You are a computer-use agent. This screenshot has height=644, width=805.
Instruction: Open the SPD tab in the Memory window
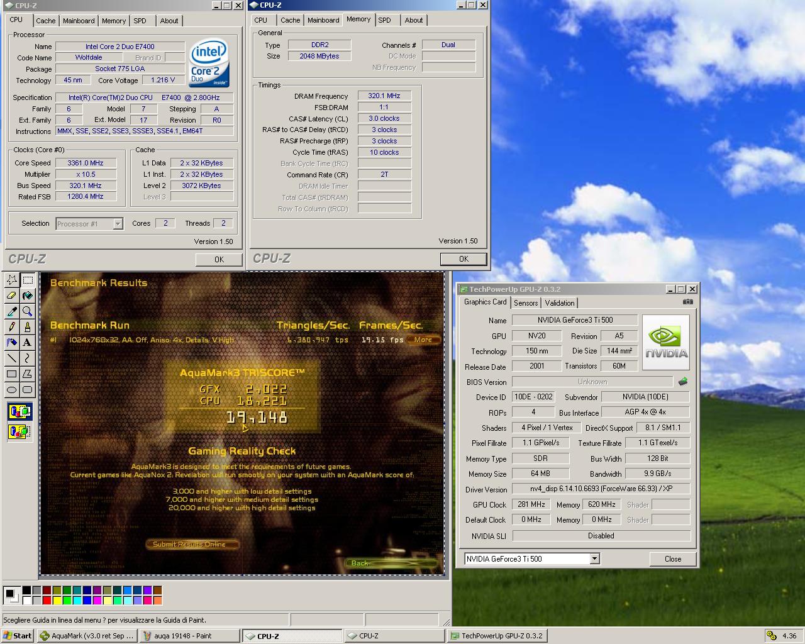click(x=384, y=20)
